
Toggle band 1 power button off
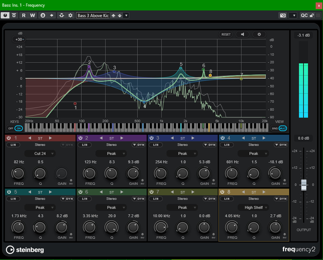pos(9,138)
